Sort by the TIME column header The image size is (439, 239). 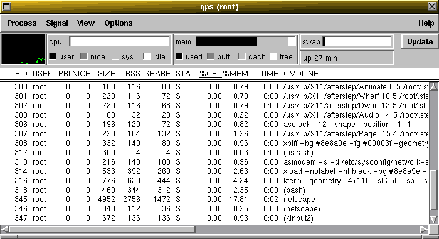coord(269,74)
